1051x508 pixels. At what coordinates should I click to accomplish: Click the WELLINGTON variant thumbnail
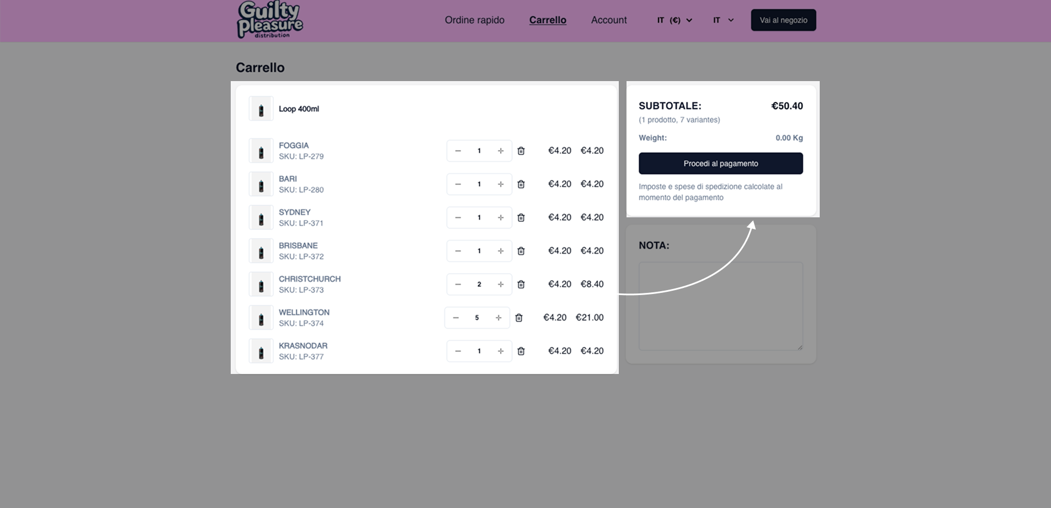261,318
